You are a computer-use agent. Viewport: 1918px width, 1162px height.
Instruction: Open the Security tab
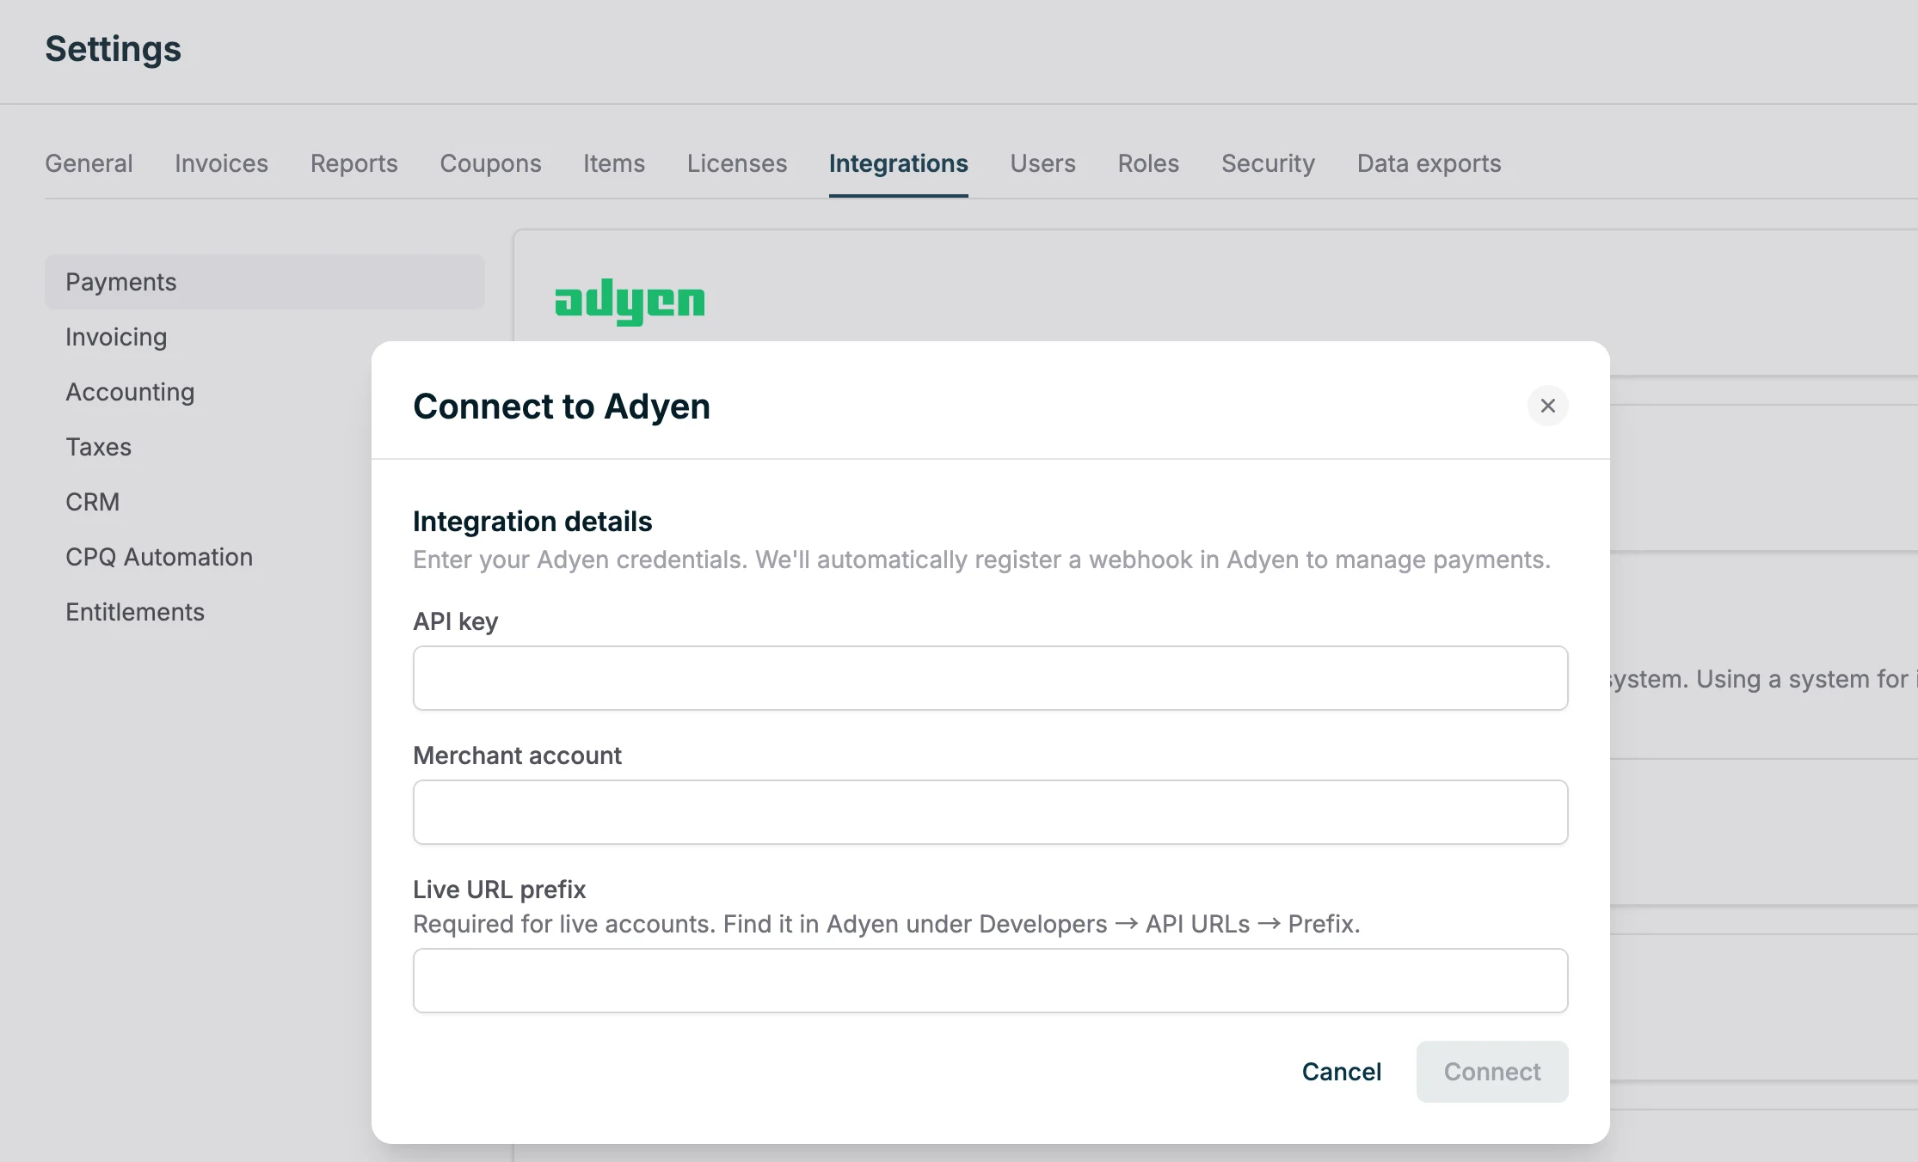(1268, 163)
